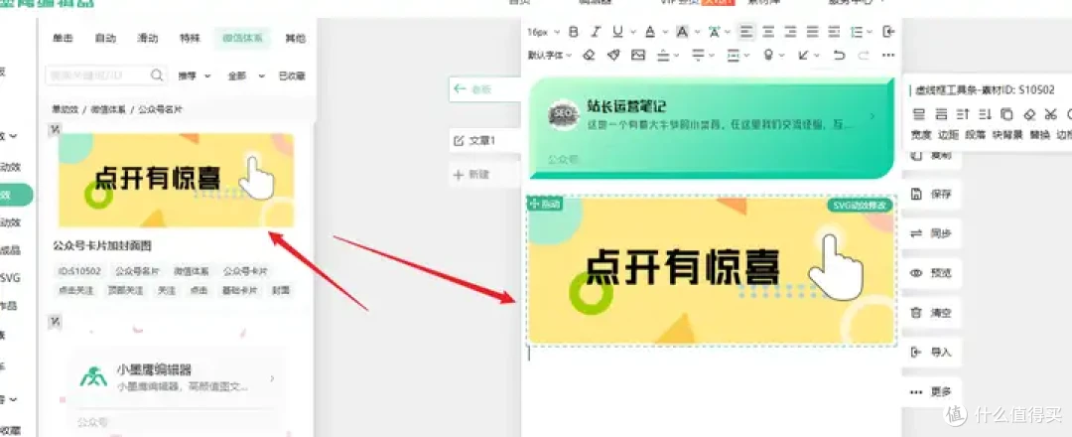Click the 顶部关注 tag

pyautogui.click(x=125, y=291)
